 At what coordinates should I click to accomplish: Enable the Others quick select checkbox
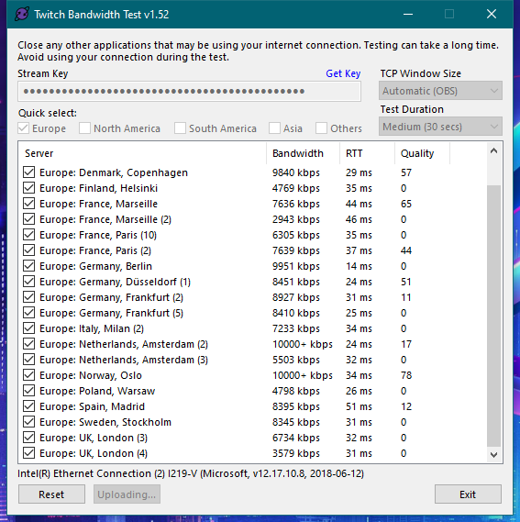point(321,128)
